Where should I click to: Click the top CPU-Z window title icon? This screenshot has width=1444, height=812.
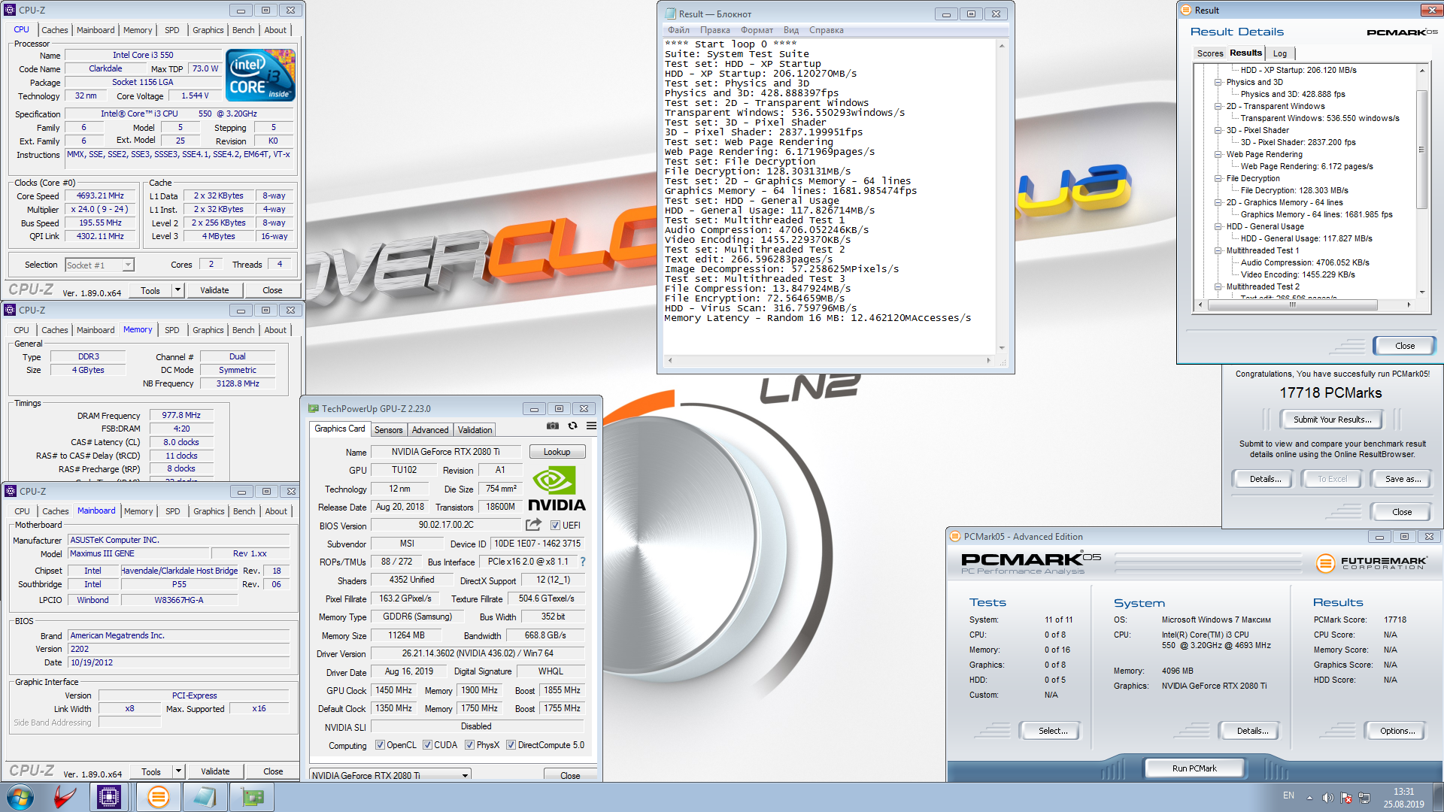(10, 11)
